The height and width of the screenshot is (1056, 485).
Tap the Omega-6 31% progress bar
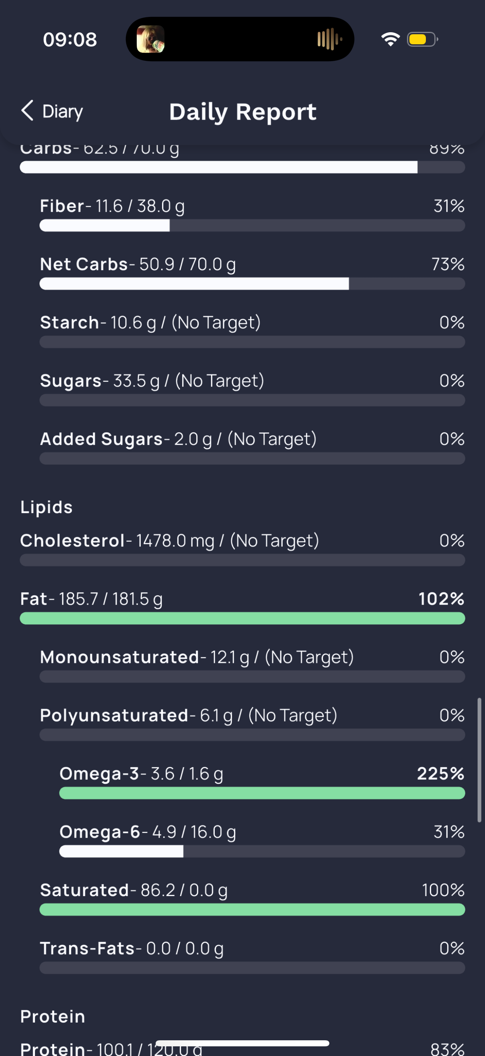click(262, 851)
